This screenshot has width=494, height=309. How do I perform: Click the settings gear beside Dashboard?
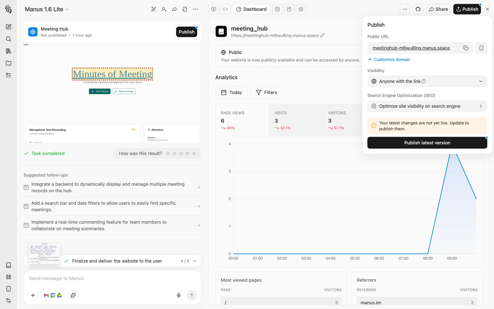tap(301, 9)
